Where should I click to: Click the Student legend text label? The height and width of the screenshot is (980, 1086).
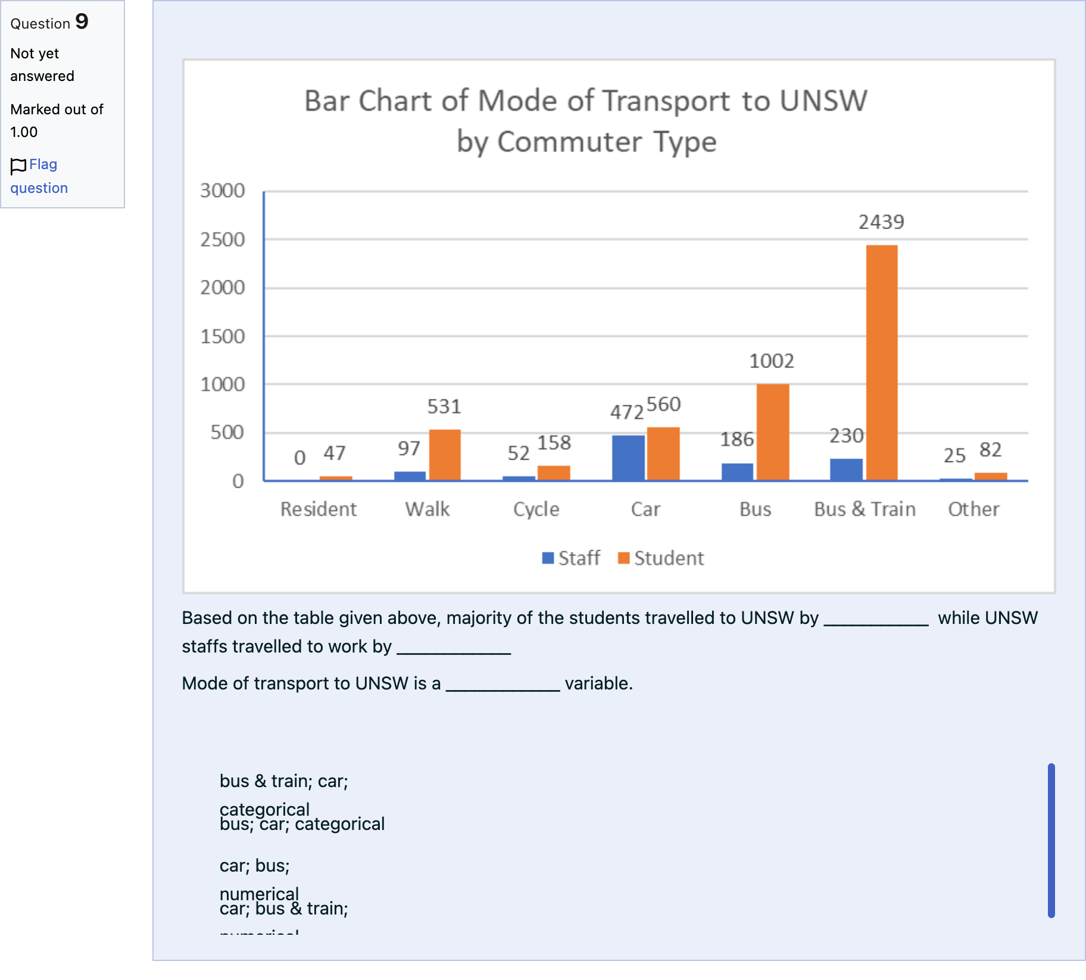pos(669,558)
